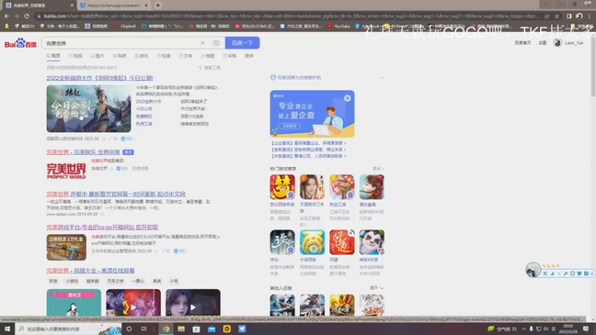596x335 pixels.
Task: Click inside the Baidu search input field
Action: [x=120, y=43]
